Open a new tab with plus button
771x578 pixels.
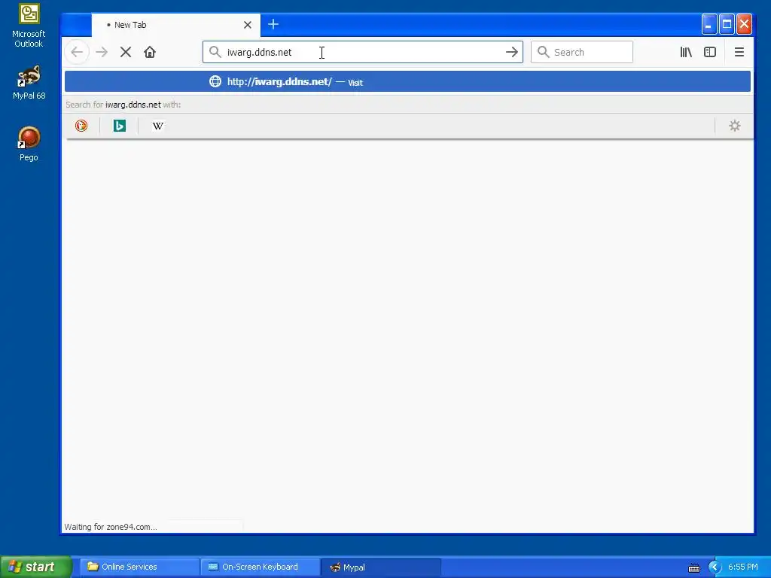[273, 24]
